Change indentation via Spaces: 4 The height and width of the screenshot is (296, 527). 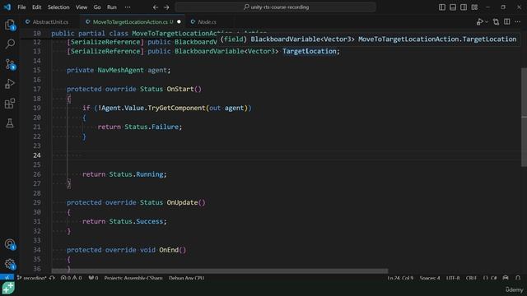[x=430, y=278]
